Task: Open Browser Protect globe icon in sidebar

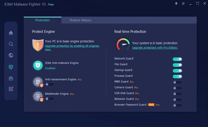Action: pyautogui.click(x=11, y=55)
